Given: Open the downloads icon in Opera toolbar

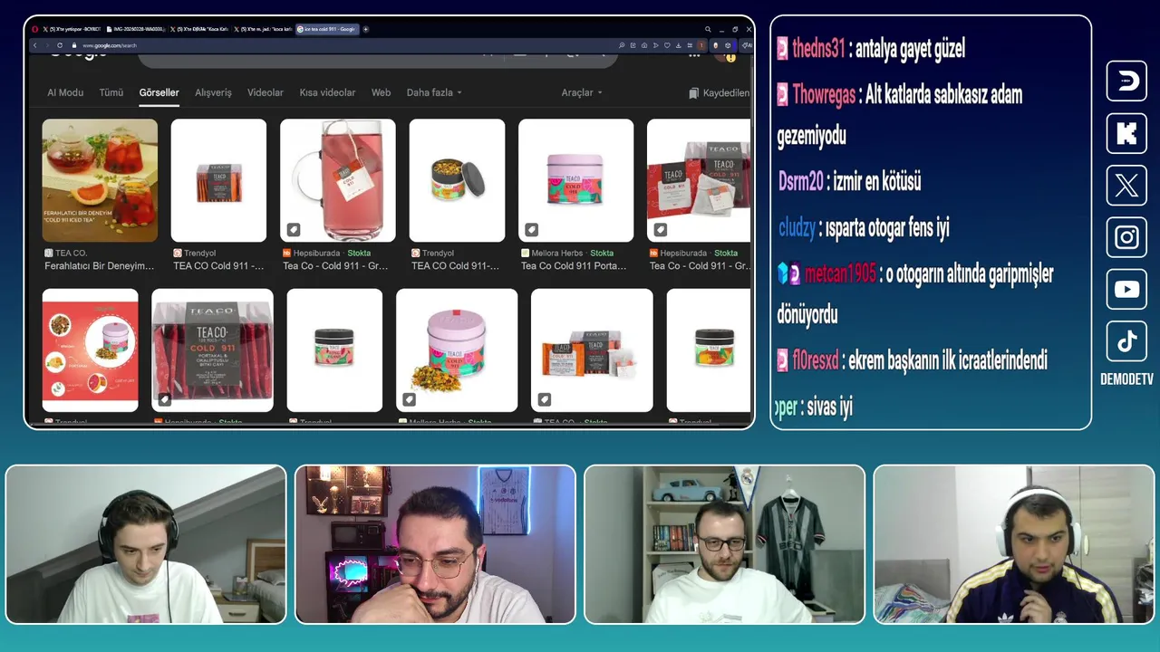Looking at the screenshot, I should click(679, 45).
